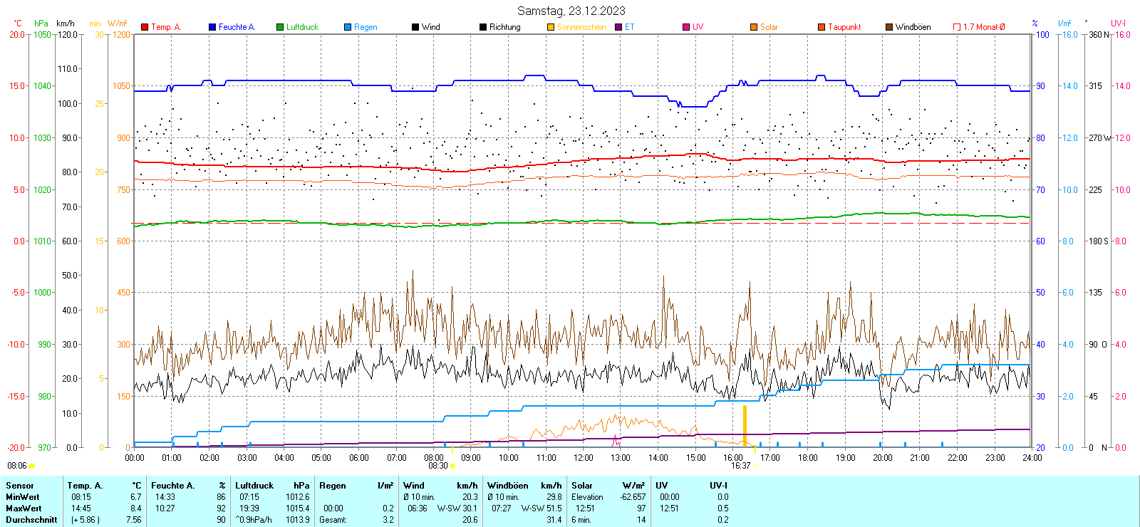Click the red Temp. A. legend square
The image size is (1140, 527).
point(145,27)
